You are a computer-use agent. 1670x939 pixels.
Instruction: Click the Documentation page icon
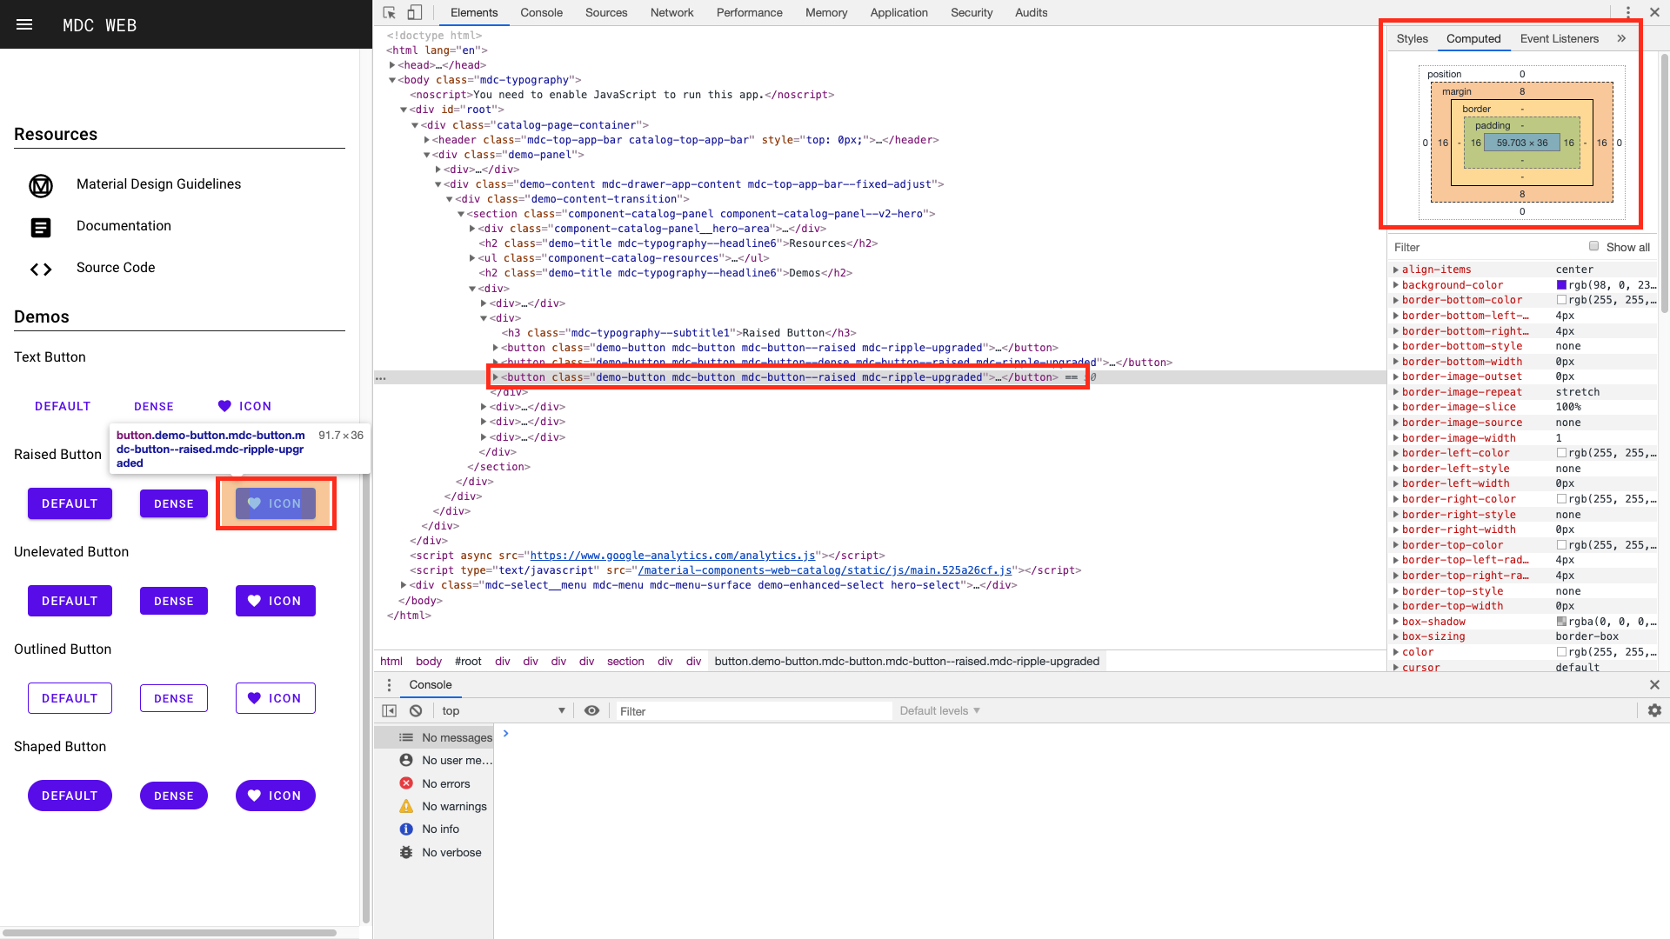[40, 228]
